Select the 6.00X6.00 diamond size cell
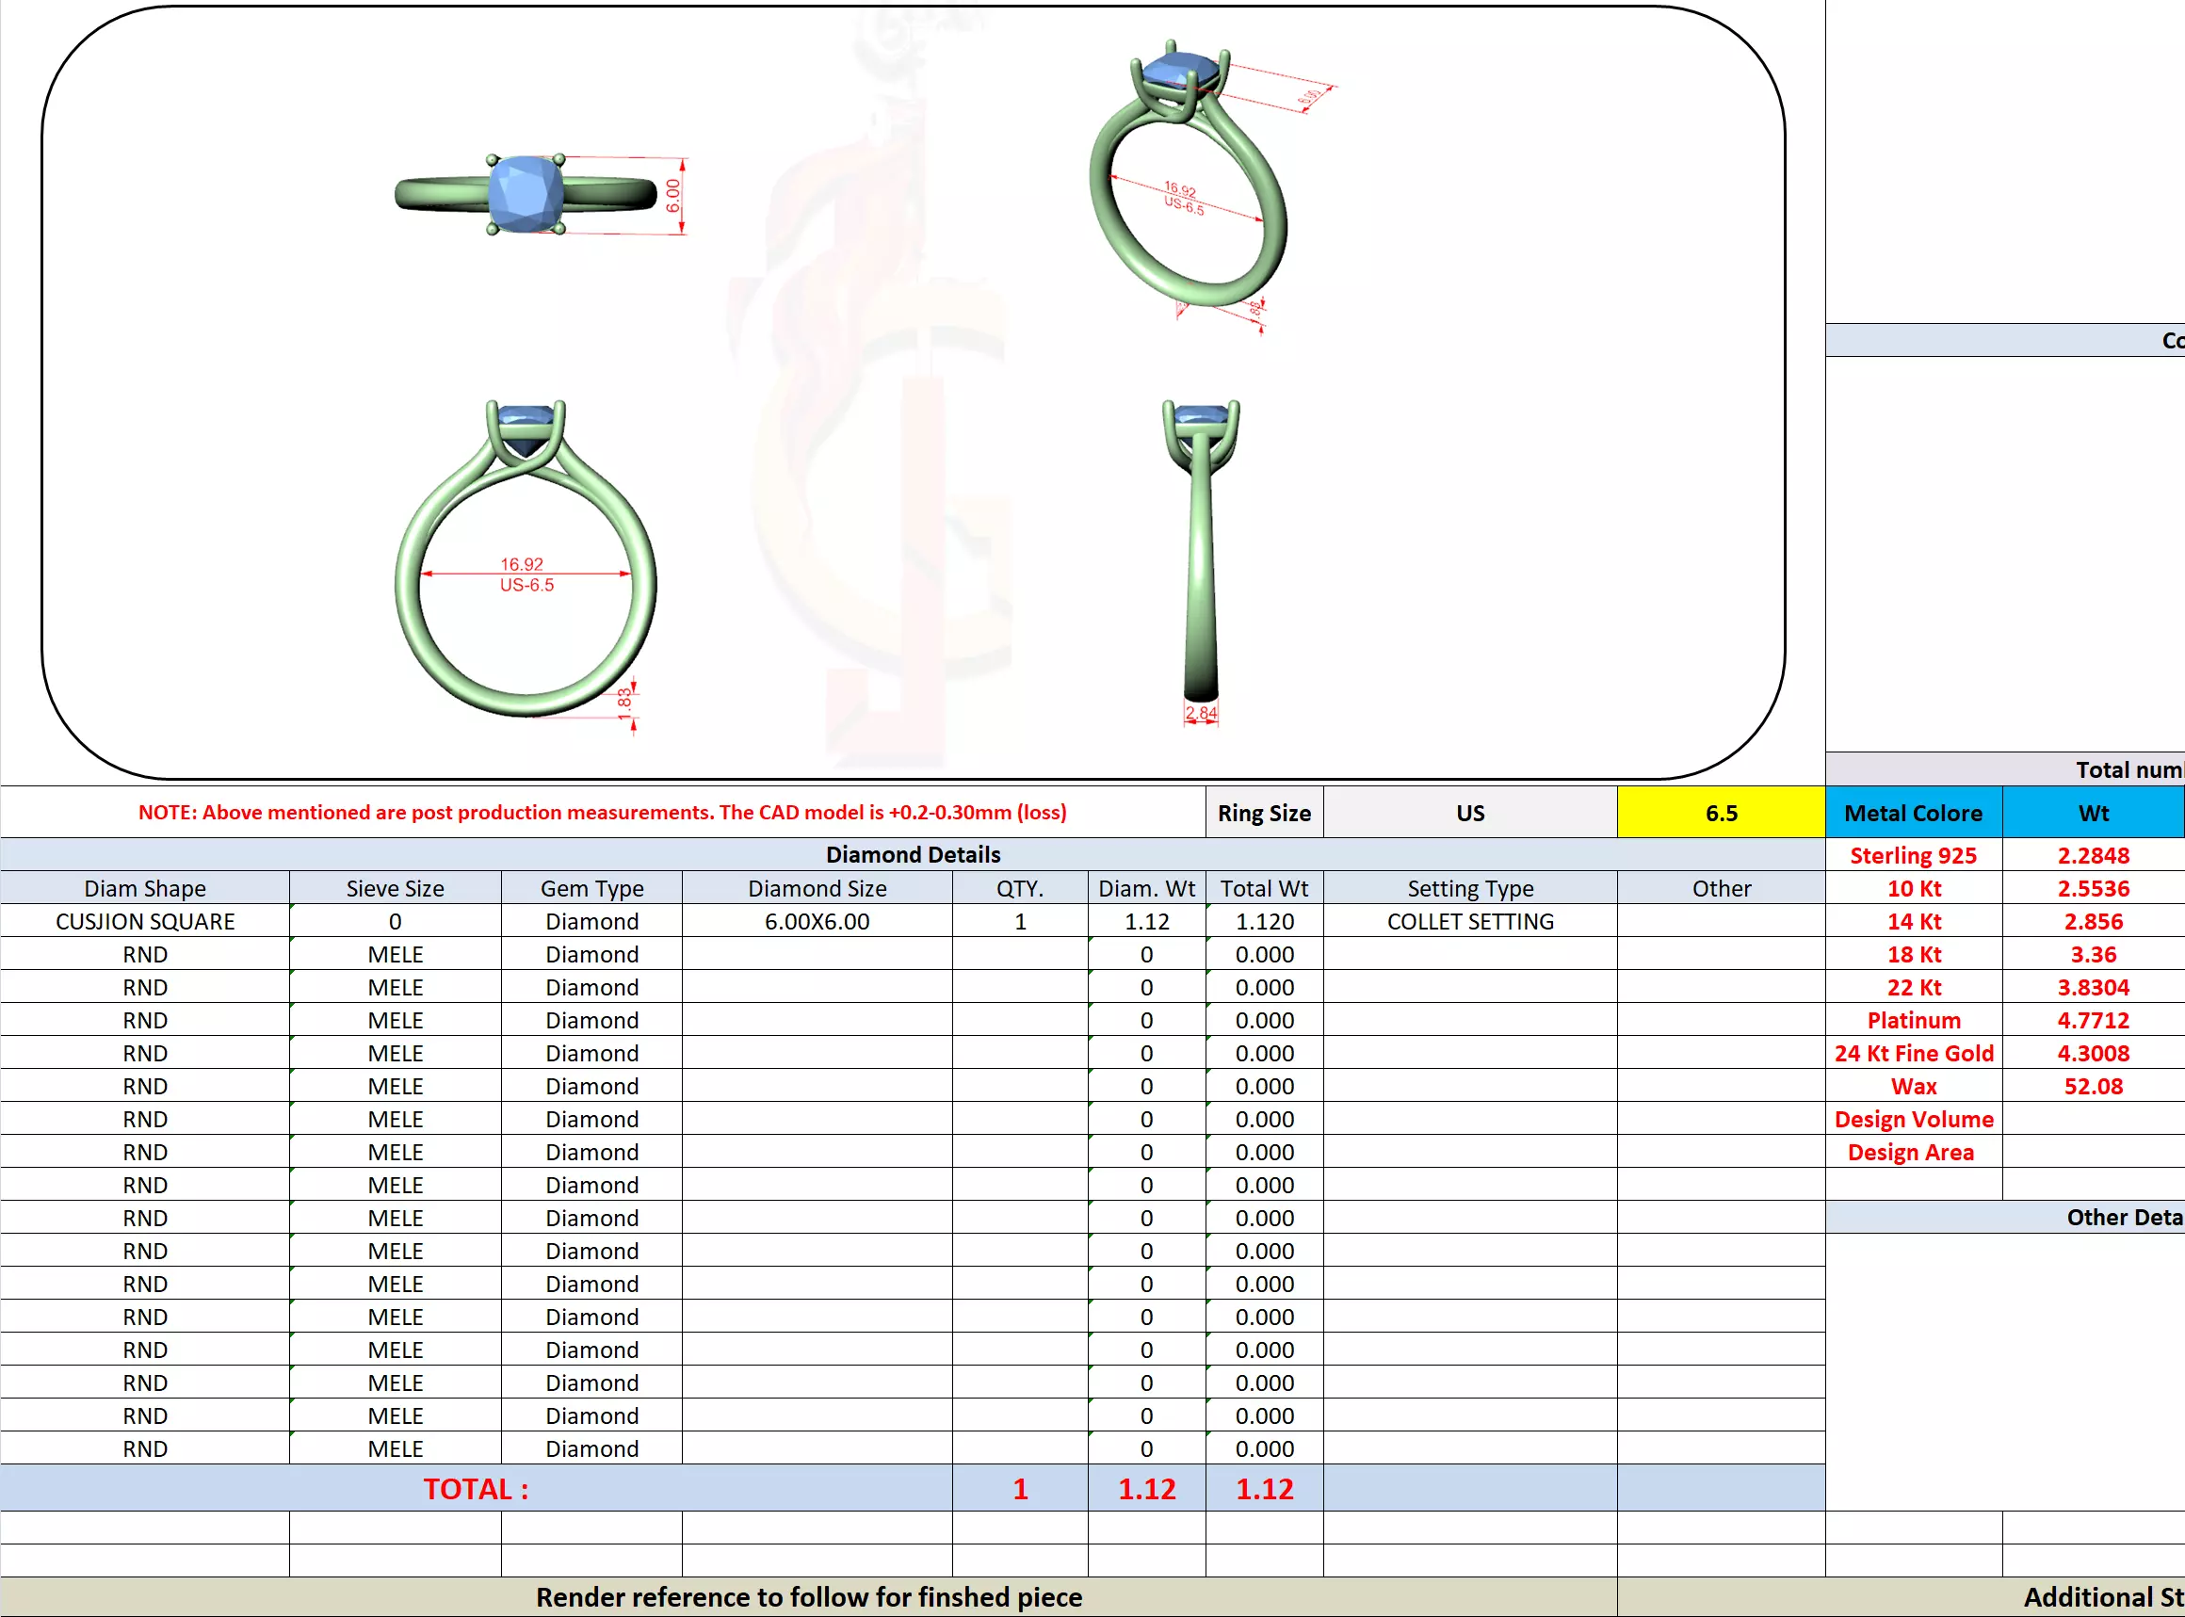Image resolution: width=2185 pixels, height=1617 pixels. 817,921
